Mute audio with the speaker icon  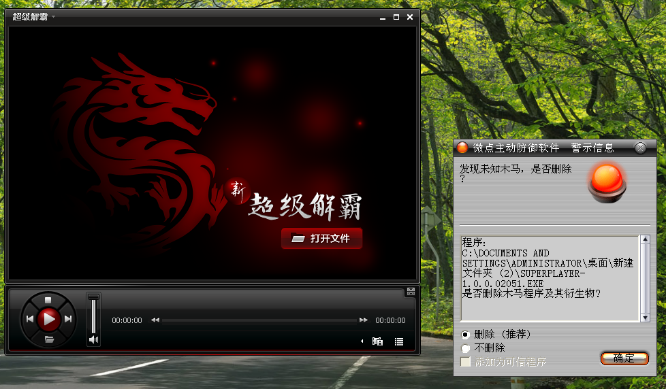point(93,339)
